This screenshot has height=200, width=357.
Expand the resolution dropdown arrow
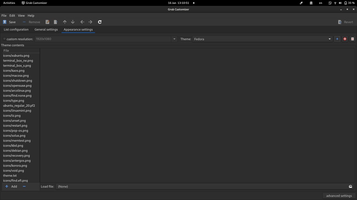174,39
